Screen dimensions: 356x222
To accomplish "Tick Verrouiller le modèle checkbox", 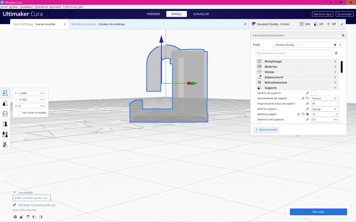I will (20, 113).
